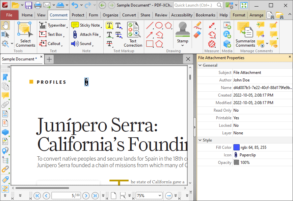The height and width of the screenshot is (201, 293).
Task: Open the File menu
Action: (x=9, y=15)
